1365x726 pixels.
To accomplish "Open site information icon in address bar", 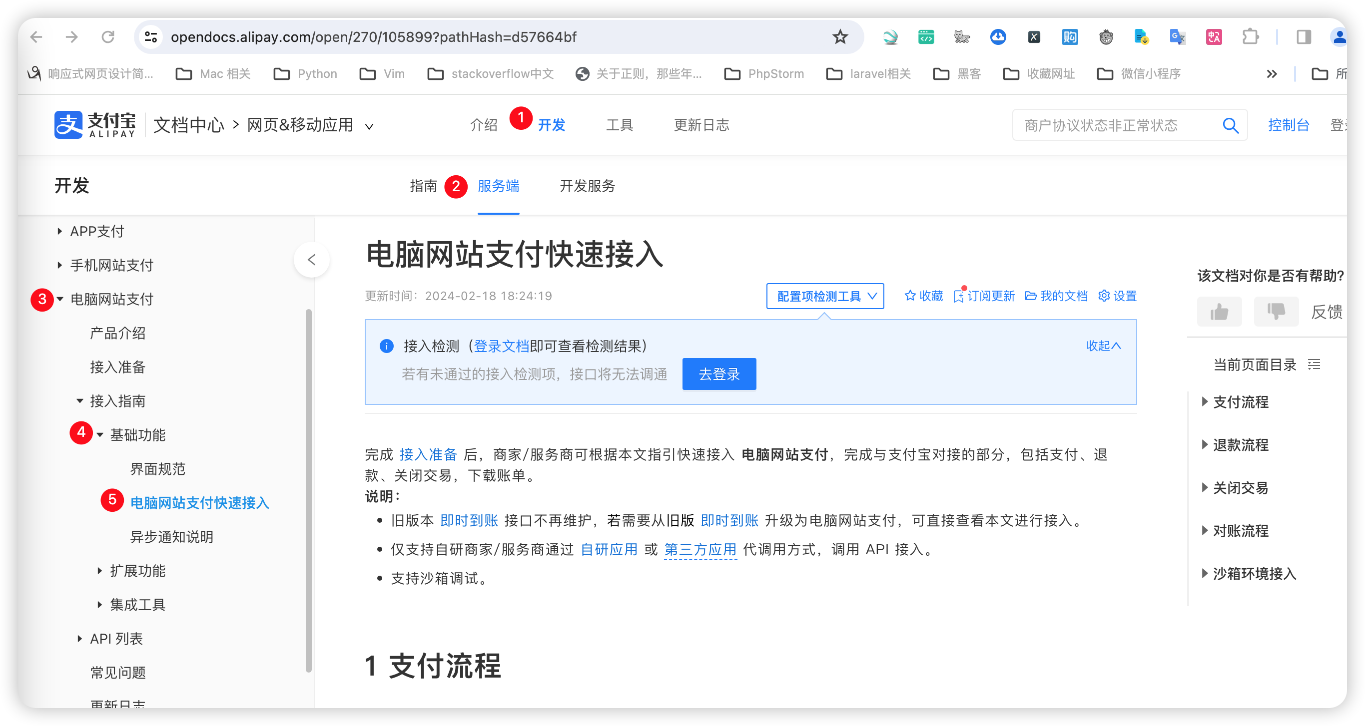I will point(151,37).
